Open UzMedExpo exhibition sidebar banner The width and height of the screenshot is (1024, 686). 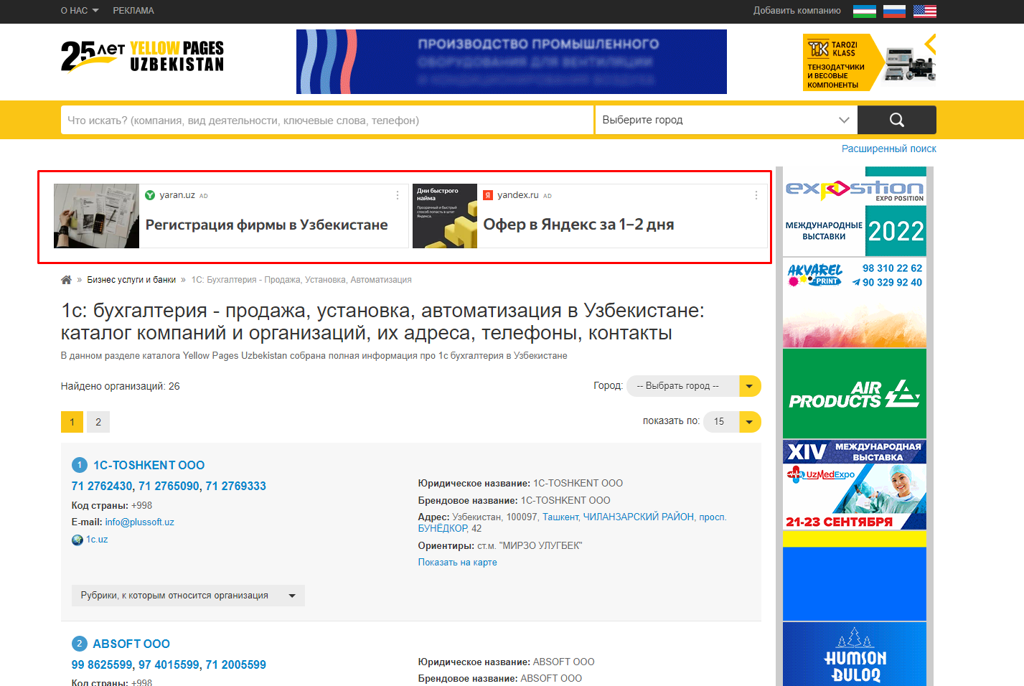click(855, 485)
